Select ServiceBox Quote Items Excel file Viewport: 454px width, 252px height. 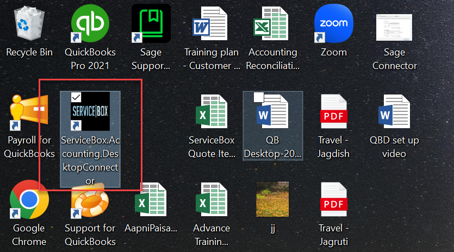tap(212, 111)
